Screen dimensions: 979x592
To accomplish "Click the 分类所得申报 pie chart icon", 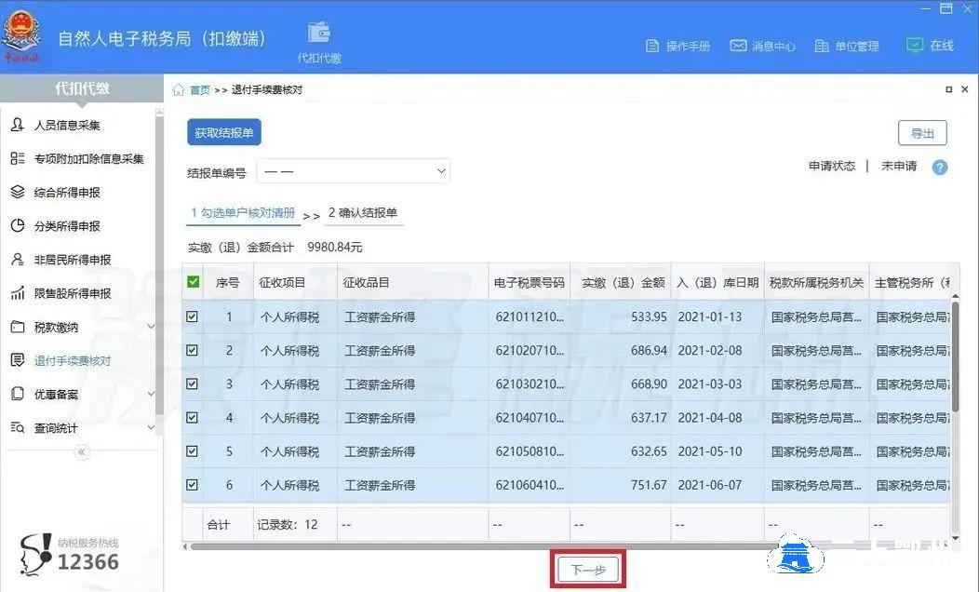I will click(18, 225).
